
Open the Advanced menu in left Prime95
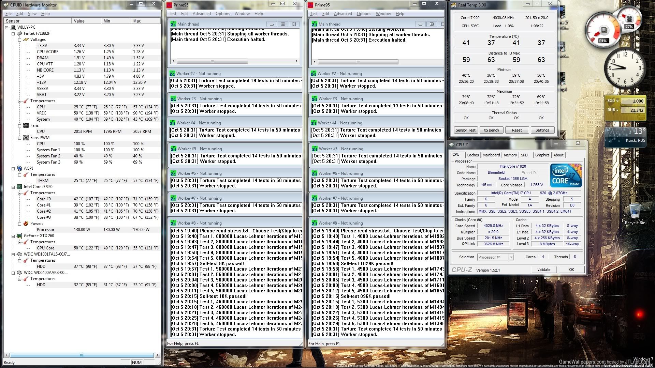[x=201, y=14]
